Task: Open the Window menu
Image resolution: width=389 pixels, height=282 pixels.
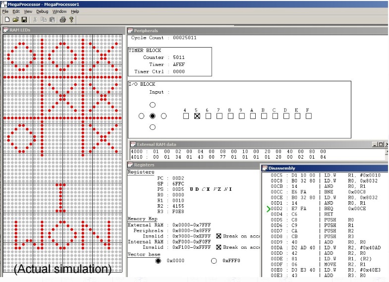Action: click(59, 11)
